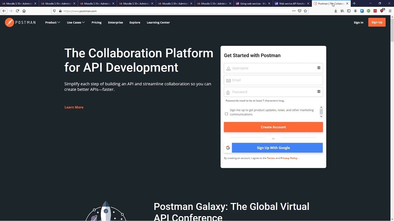Reload the current page
The width and height of the screenshot is (394, 221).
point(18,11)
